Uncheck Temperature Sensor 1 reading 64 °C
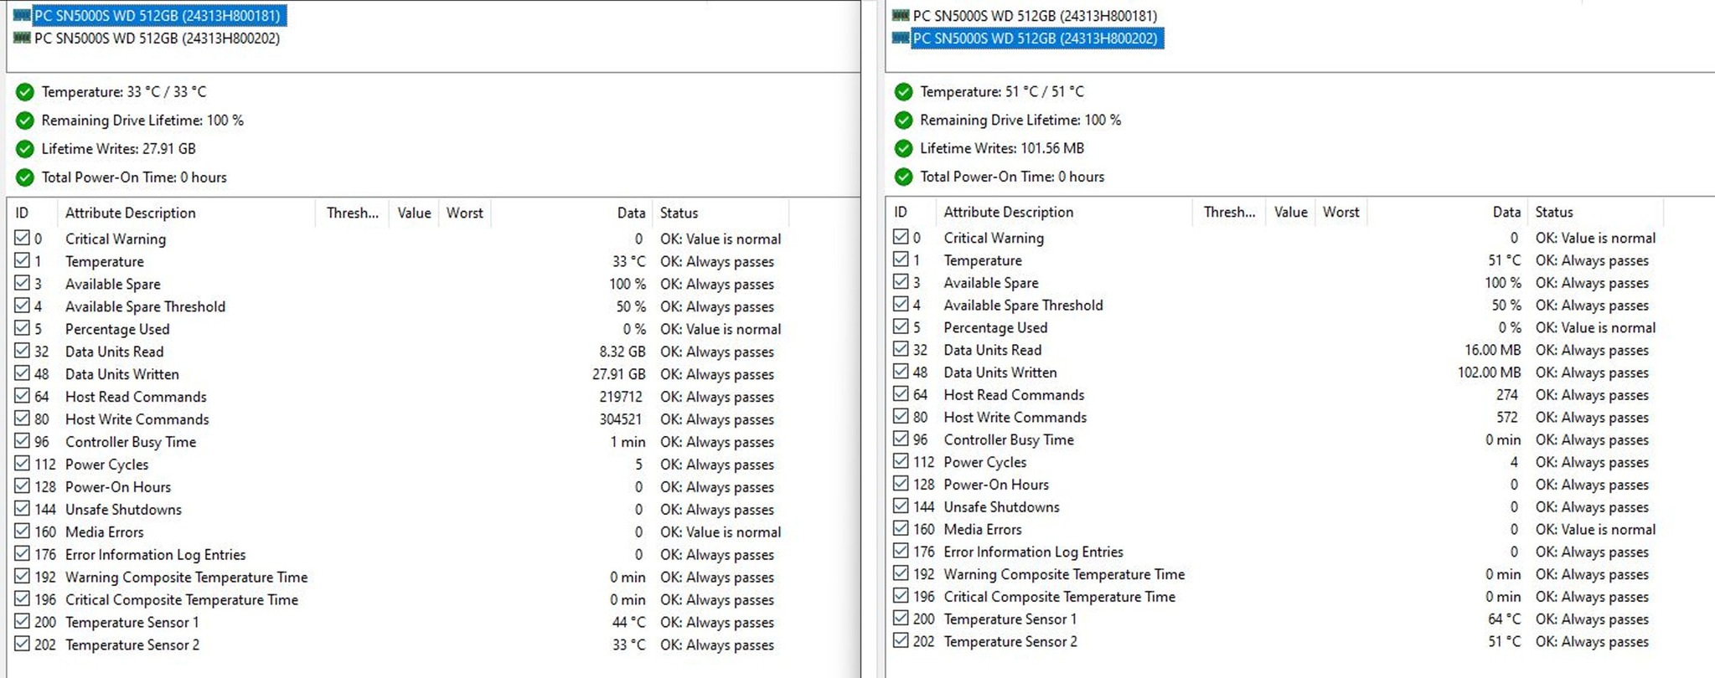 point(901,619)
